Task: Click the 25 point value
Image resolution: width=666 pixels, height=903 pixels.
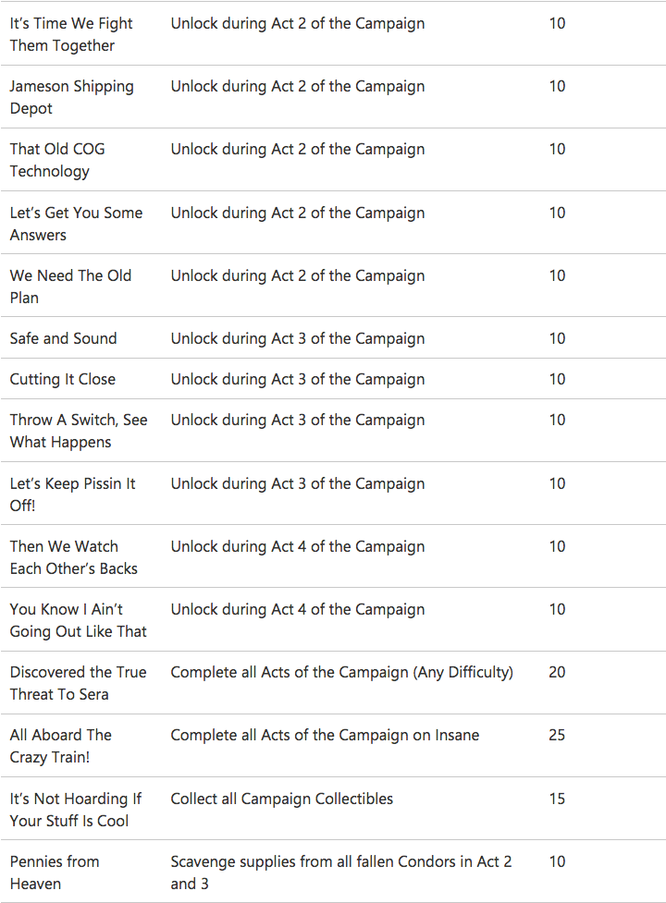Action: (x=557, y=735)
